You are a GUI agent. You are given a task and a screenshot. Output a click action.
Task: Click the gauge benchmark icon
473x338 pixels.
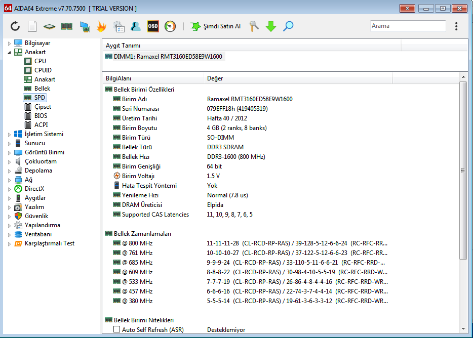[x=170, y=26]
